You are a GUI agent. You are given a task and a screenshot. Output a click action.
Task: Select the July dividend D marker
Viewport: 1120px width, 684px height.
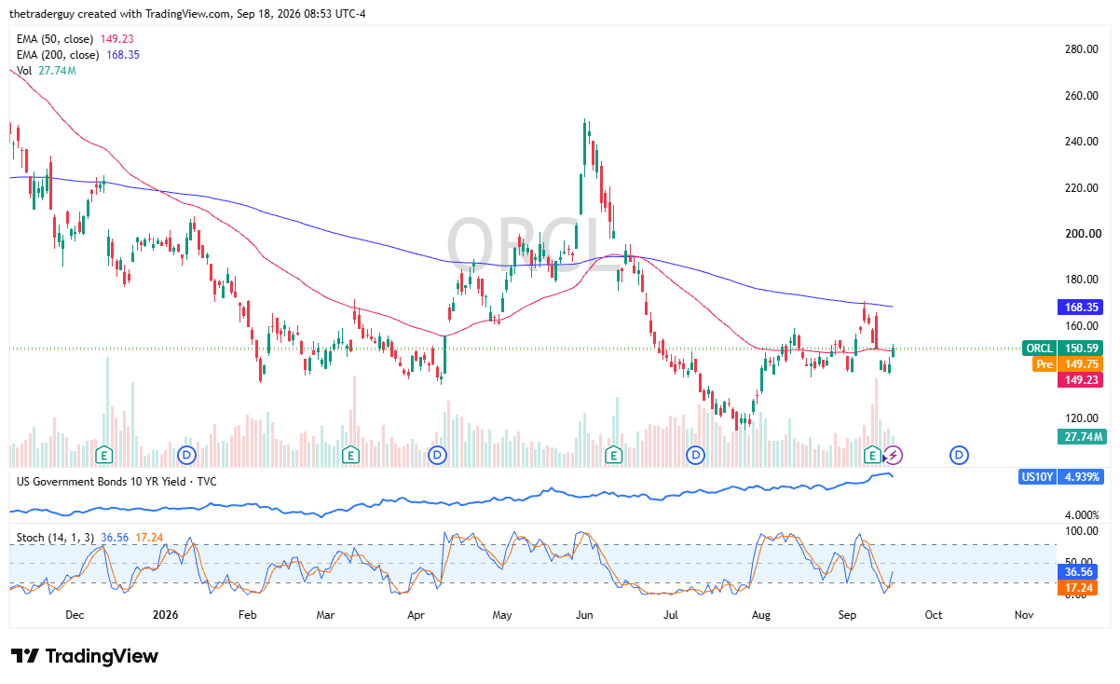695,455
